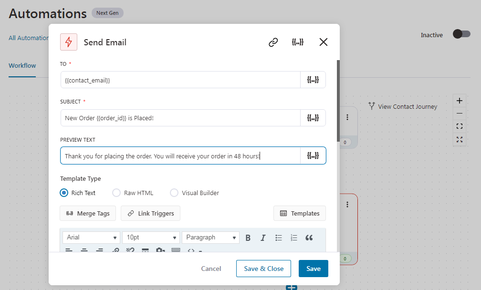This screenshot has height=290, width=481.
Task: Insert merge tag into Preview Text field
Action: coord(313,155)
